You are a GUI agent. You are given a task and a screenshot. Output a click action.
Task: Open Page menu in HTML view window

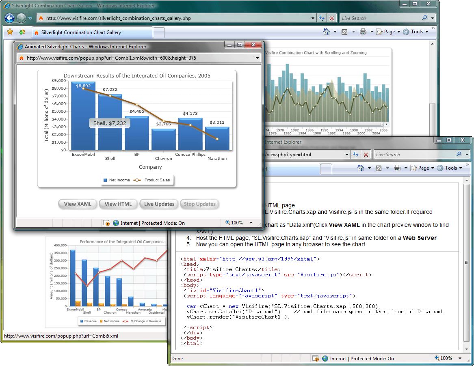pos(422,168)
